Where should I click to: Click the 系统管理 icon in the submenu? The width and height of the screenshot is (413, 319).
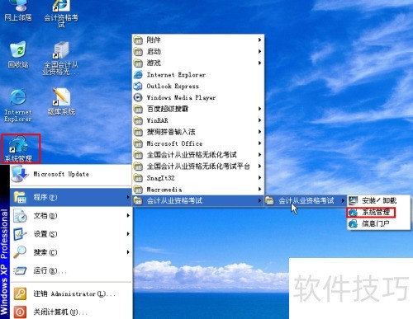[354, 212]
